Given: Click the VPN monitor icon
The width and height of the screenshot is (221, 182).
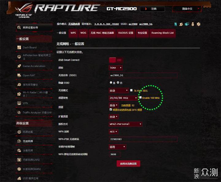Looking at the screenshot, I should coord(19,103).
